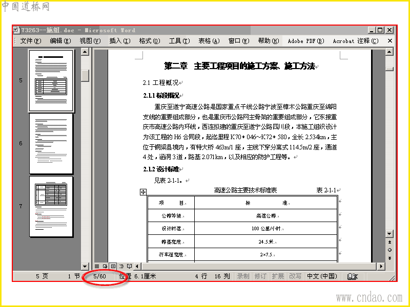Toggle 录制 macro recording in status bar
The width and height of the screenshot is (410, 307).
tap(243, 276)
